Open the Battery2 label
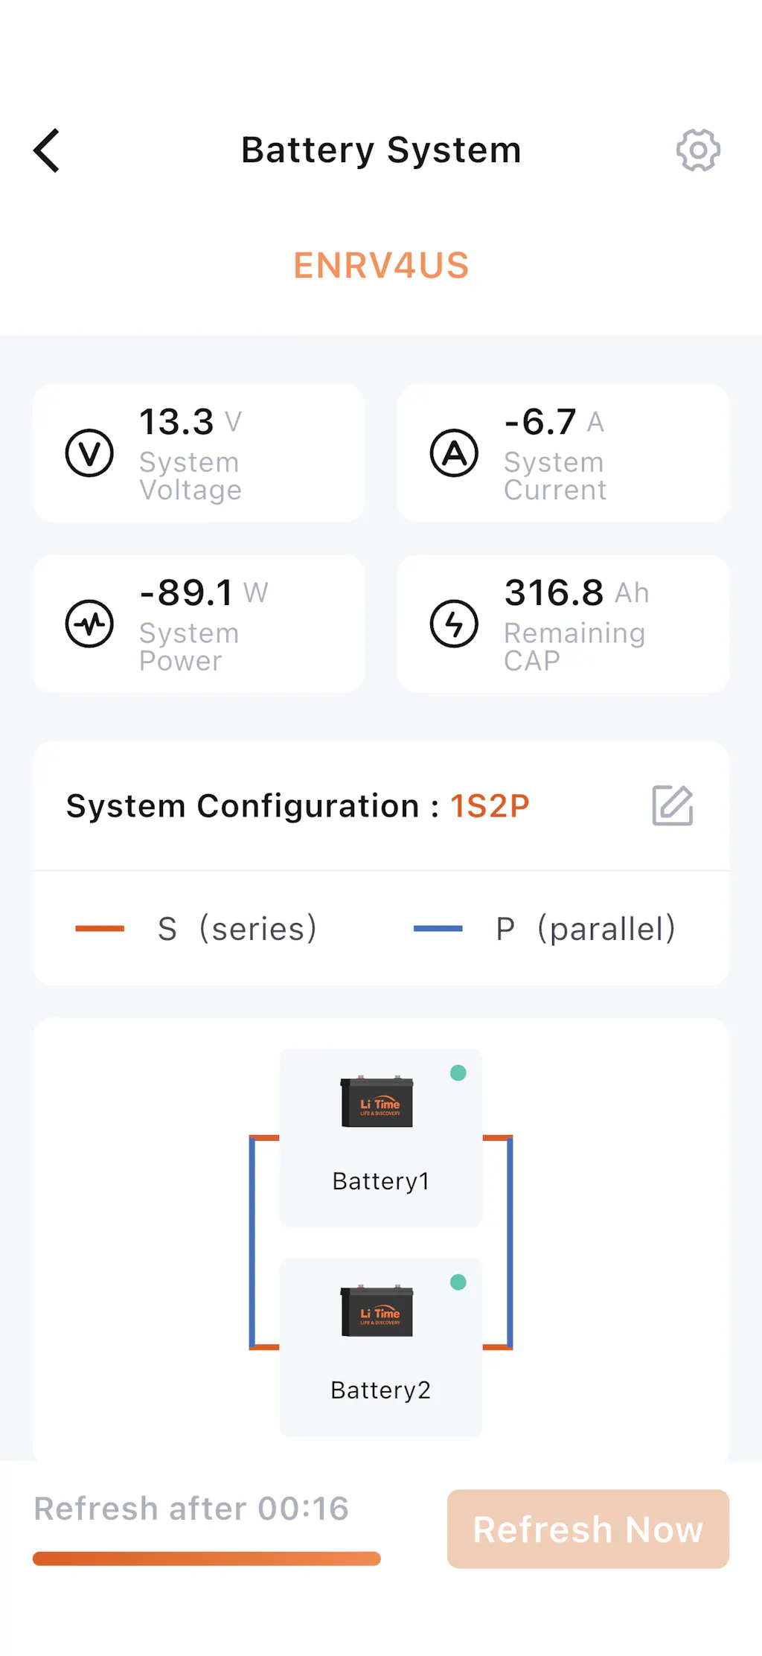762x1656 pixels. click(381, 1390)
